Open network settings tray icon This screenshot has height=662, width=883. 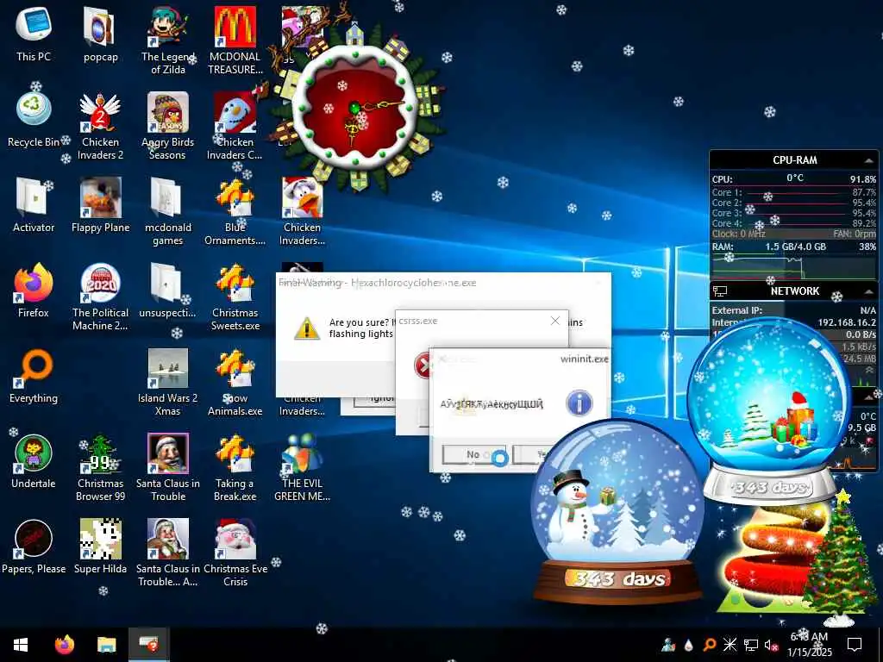point(751,645)
